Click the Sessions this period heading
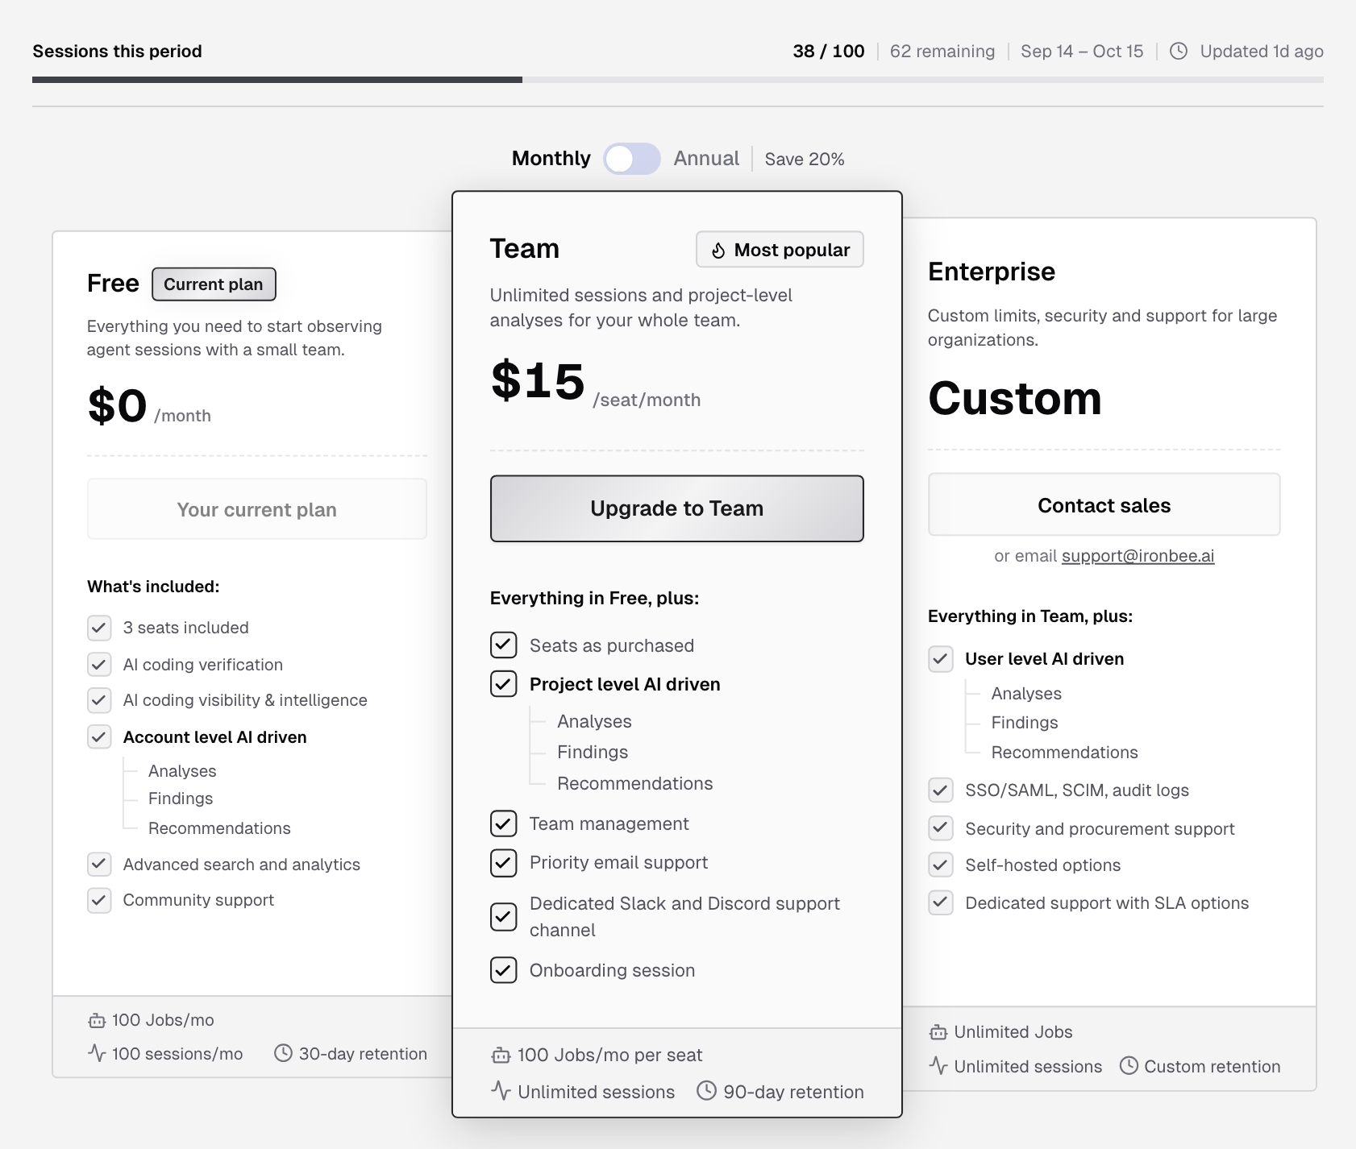Viewport: 1356px width, 1149px height. click(x=117, y=51)
